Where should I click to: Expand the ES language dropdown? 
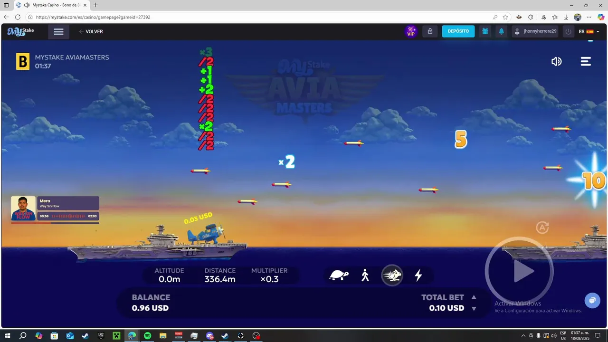pos(589,31)
